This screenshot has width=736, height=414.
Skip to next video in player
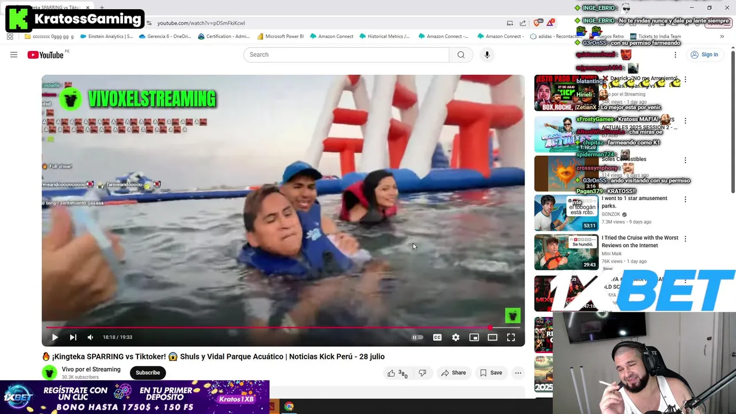tap(73, 338)
